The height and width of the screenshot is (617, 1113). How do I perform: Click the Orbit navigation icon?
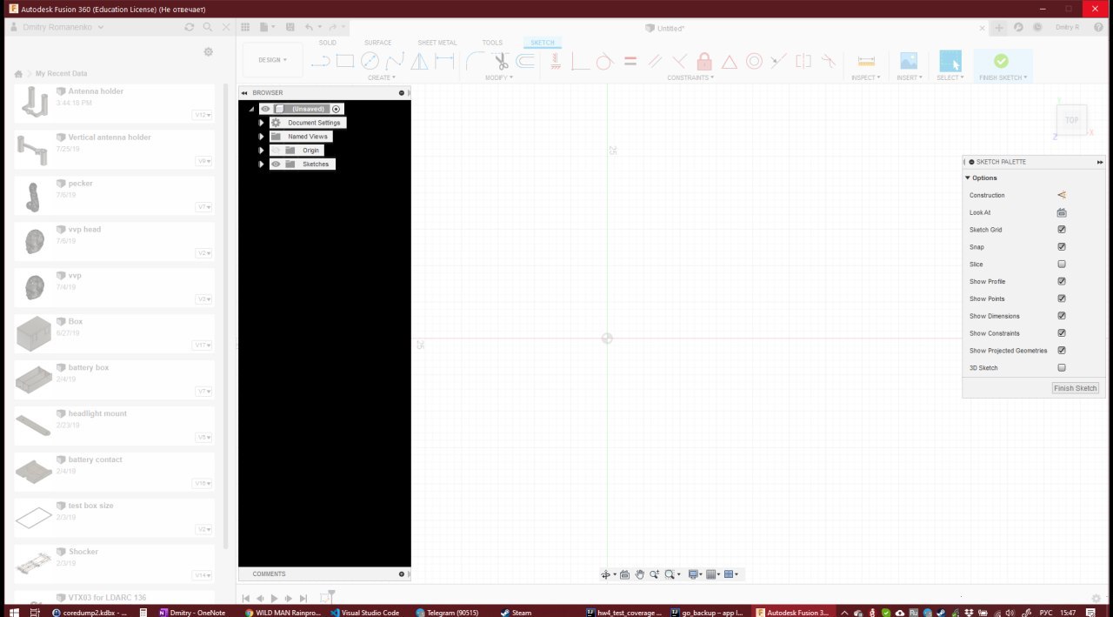click(x=606, y=574)
